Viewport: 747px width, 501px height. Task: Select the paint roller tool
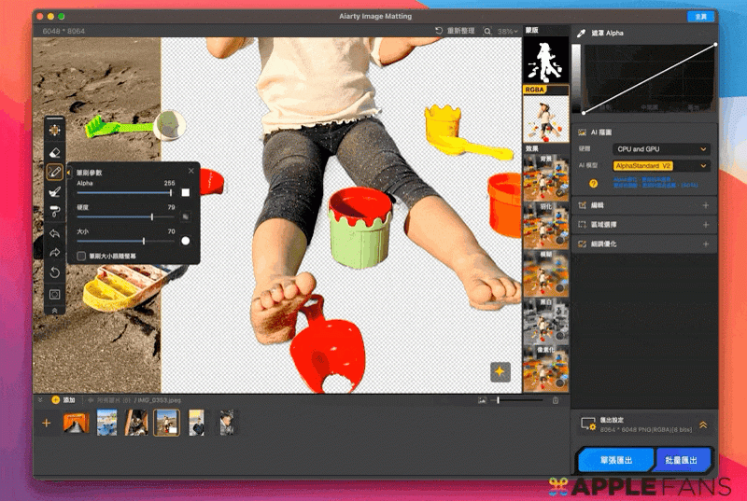tap(55, 212)
